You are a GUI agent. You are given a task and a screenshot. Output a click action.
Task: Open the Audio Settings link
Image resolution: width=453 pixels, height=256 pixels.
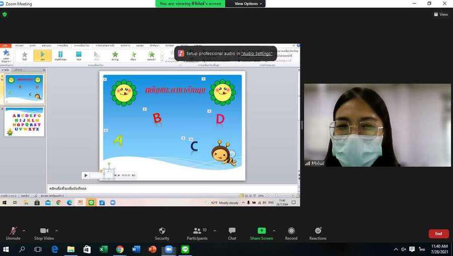click(x=257, y=53)
